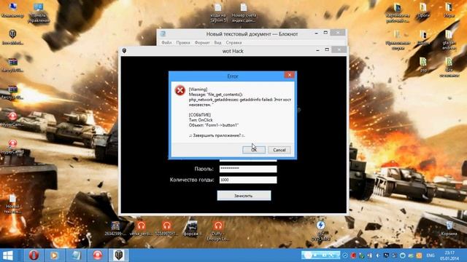Open the Проги folder on desktop

tap(423, 9)
